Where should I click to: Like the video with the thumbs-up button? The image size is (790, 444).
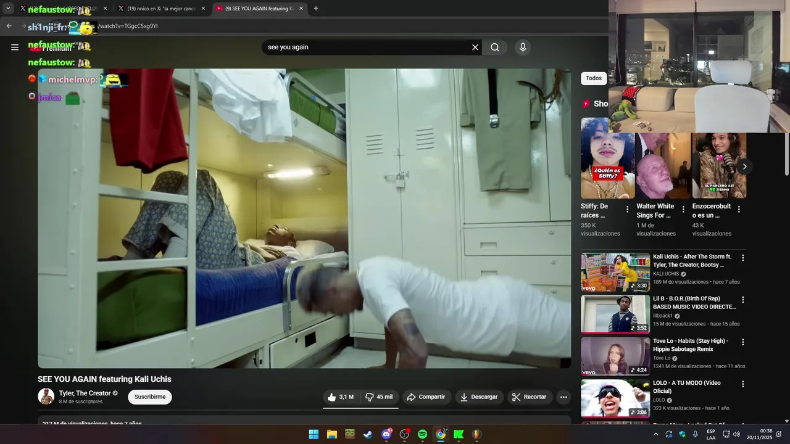pos(341,397)
